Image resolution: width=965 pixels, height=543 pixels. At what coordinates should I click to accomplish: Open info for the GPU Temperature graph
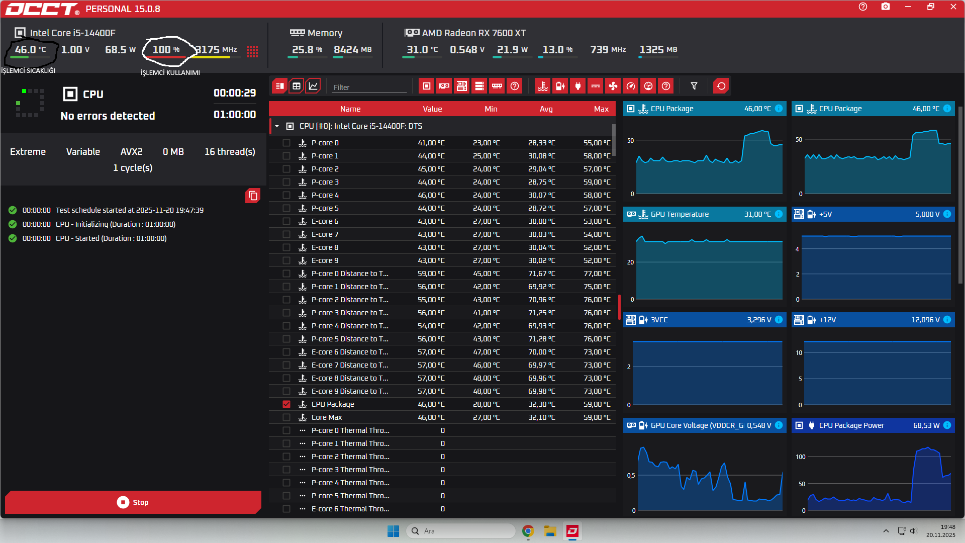pyautogui.click(x=779, y=214)
